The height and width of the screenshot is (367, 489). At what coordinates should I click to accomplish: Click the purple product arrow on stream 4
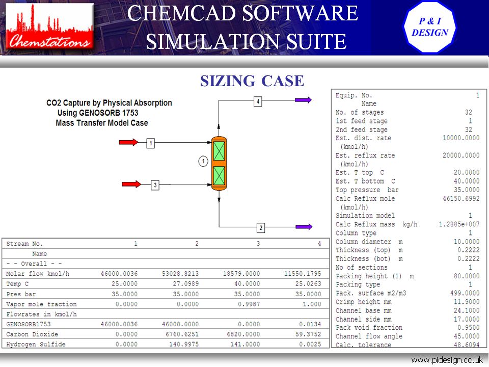303,100
